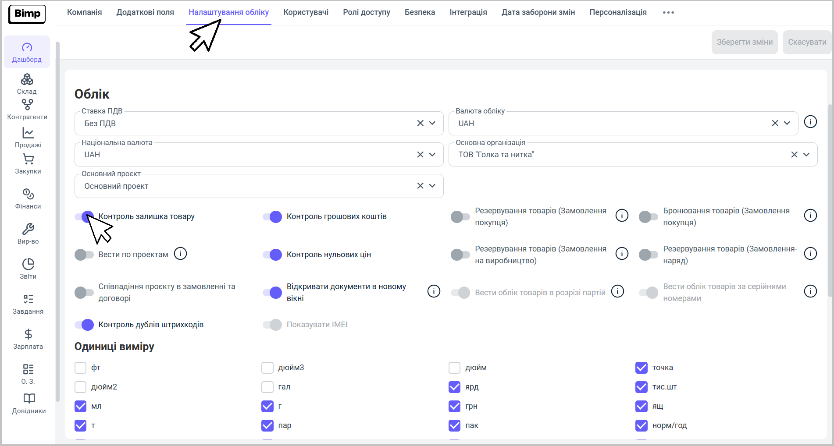Go to Продажі sales section
This screenshot has height=446, width=834.
coord(28,133)
